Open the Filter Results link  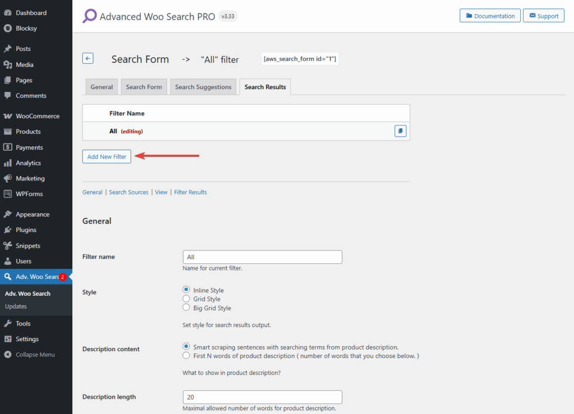[190, 192]
